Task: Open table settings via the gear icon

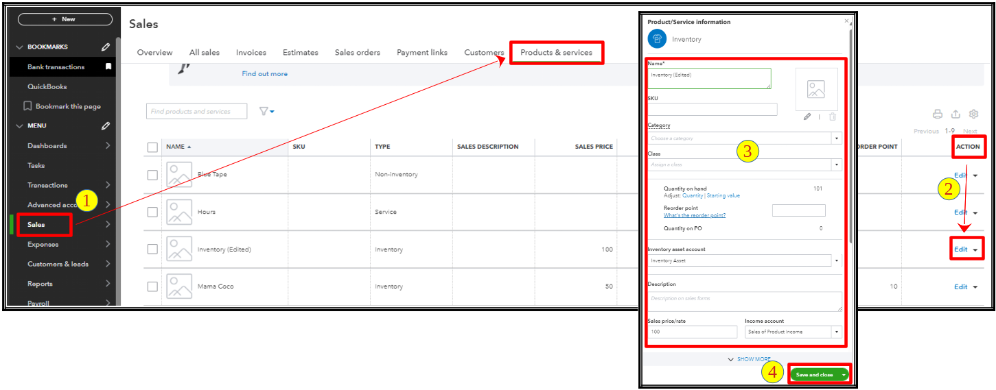Action: pos(973,114)
